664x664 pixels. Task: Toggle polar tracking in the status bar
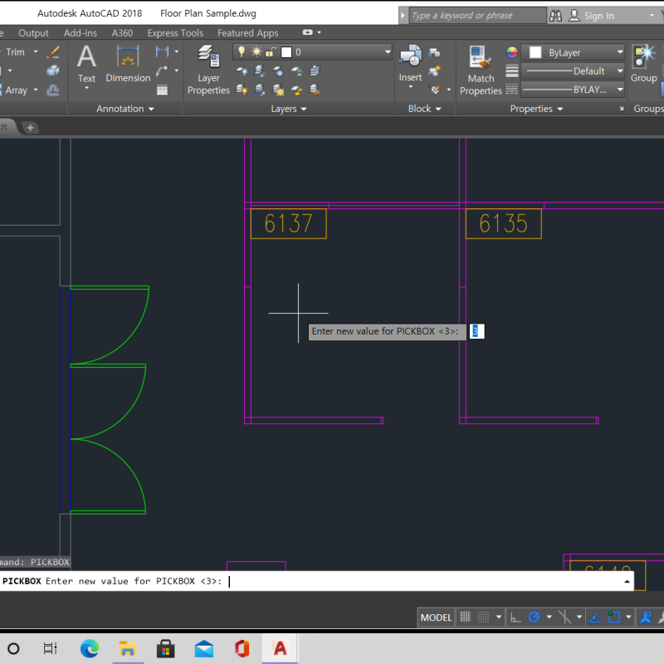(x=534, y=618)
